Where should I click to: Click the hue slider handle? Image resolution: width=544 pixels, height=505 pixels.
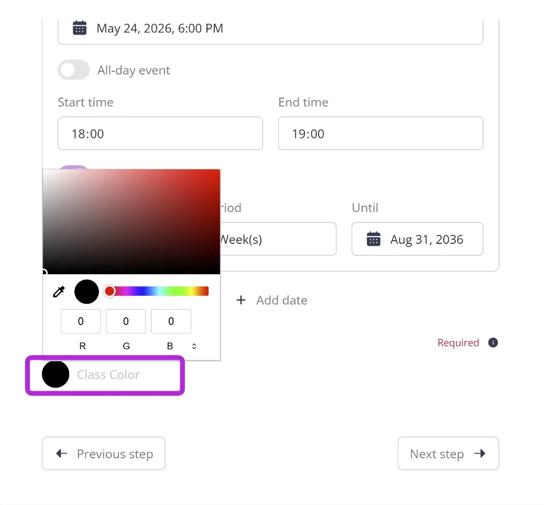[110, 291]
